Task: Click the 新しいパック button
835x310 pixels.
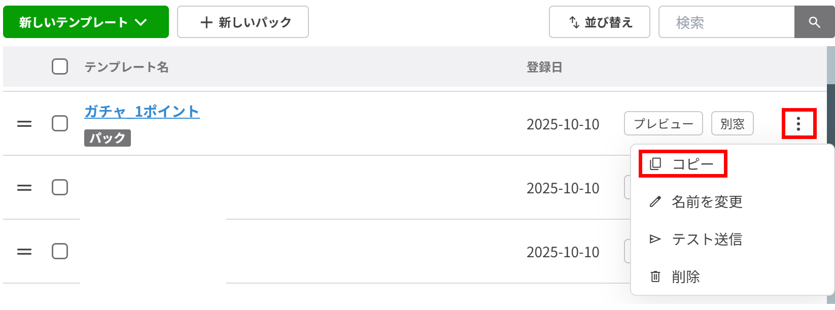Action: click(x=242, y=22)
